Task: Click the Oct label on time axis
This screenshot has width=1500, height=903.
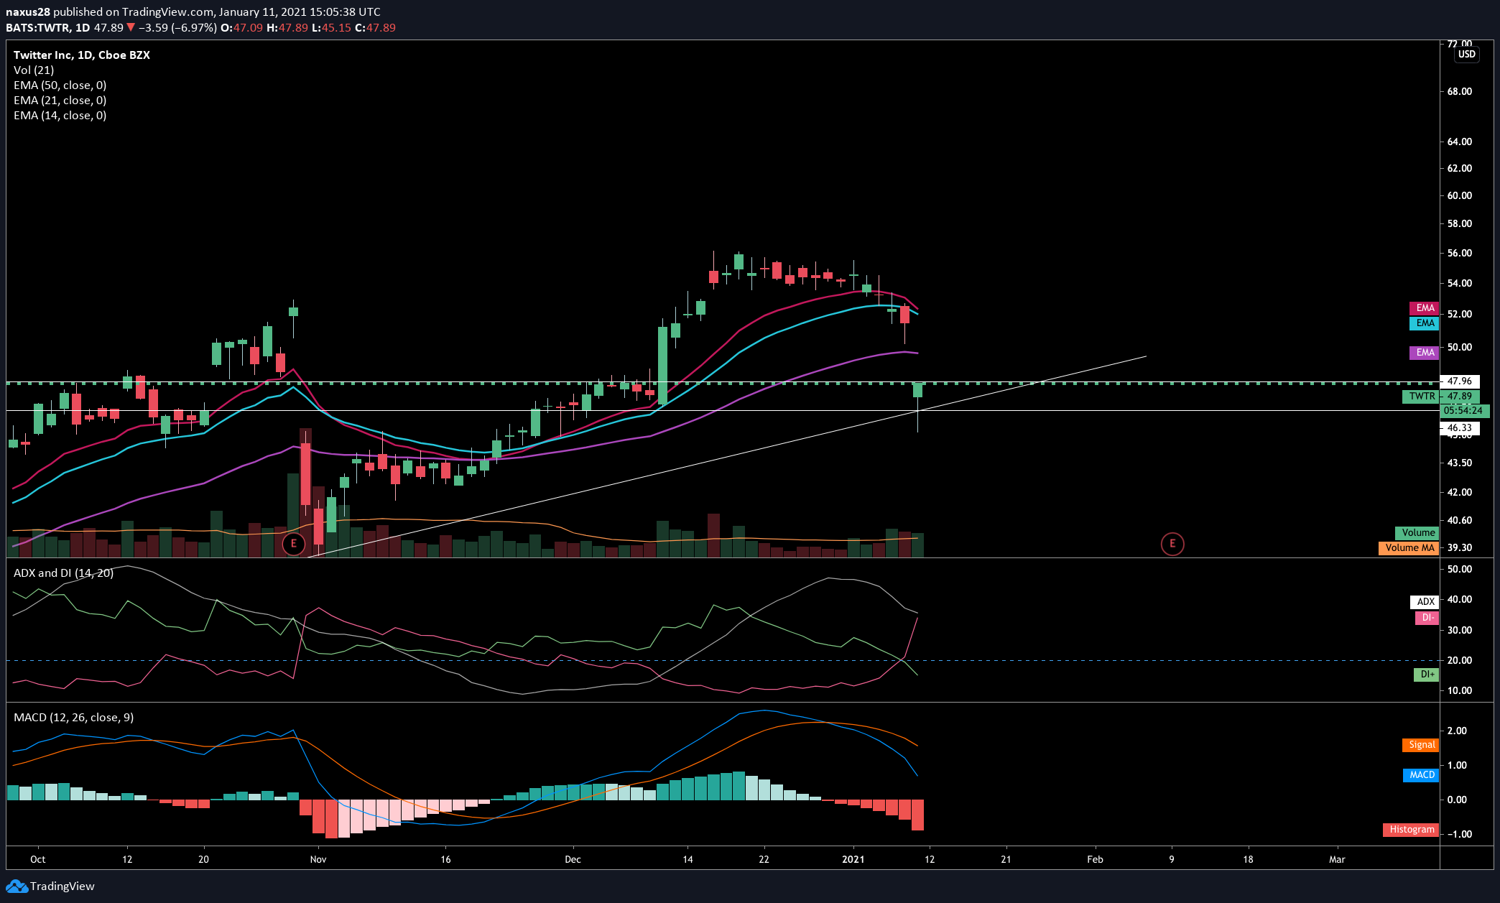Action: click(x=38, y=859)
